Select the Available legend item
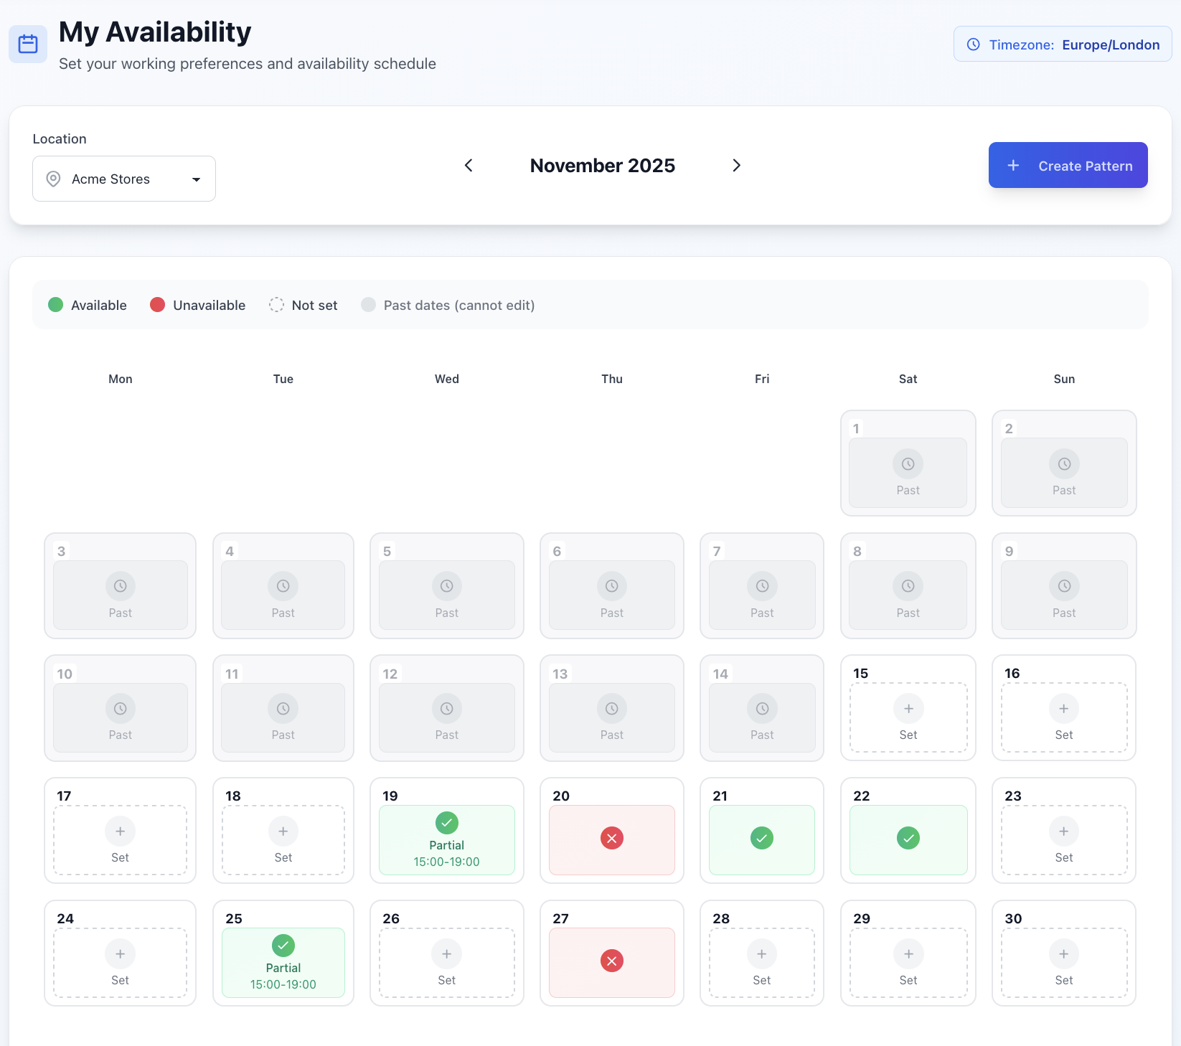 [87, 305]
